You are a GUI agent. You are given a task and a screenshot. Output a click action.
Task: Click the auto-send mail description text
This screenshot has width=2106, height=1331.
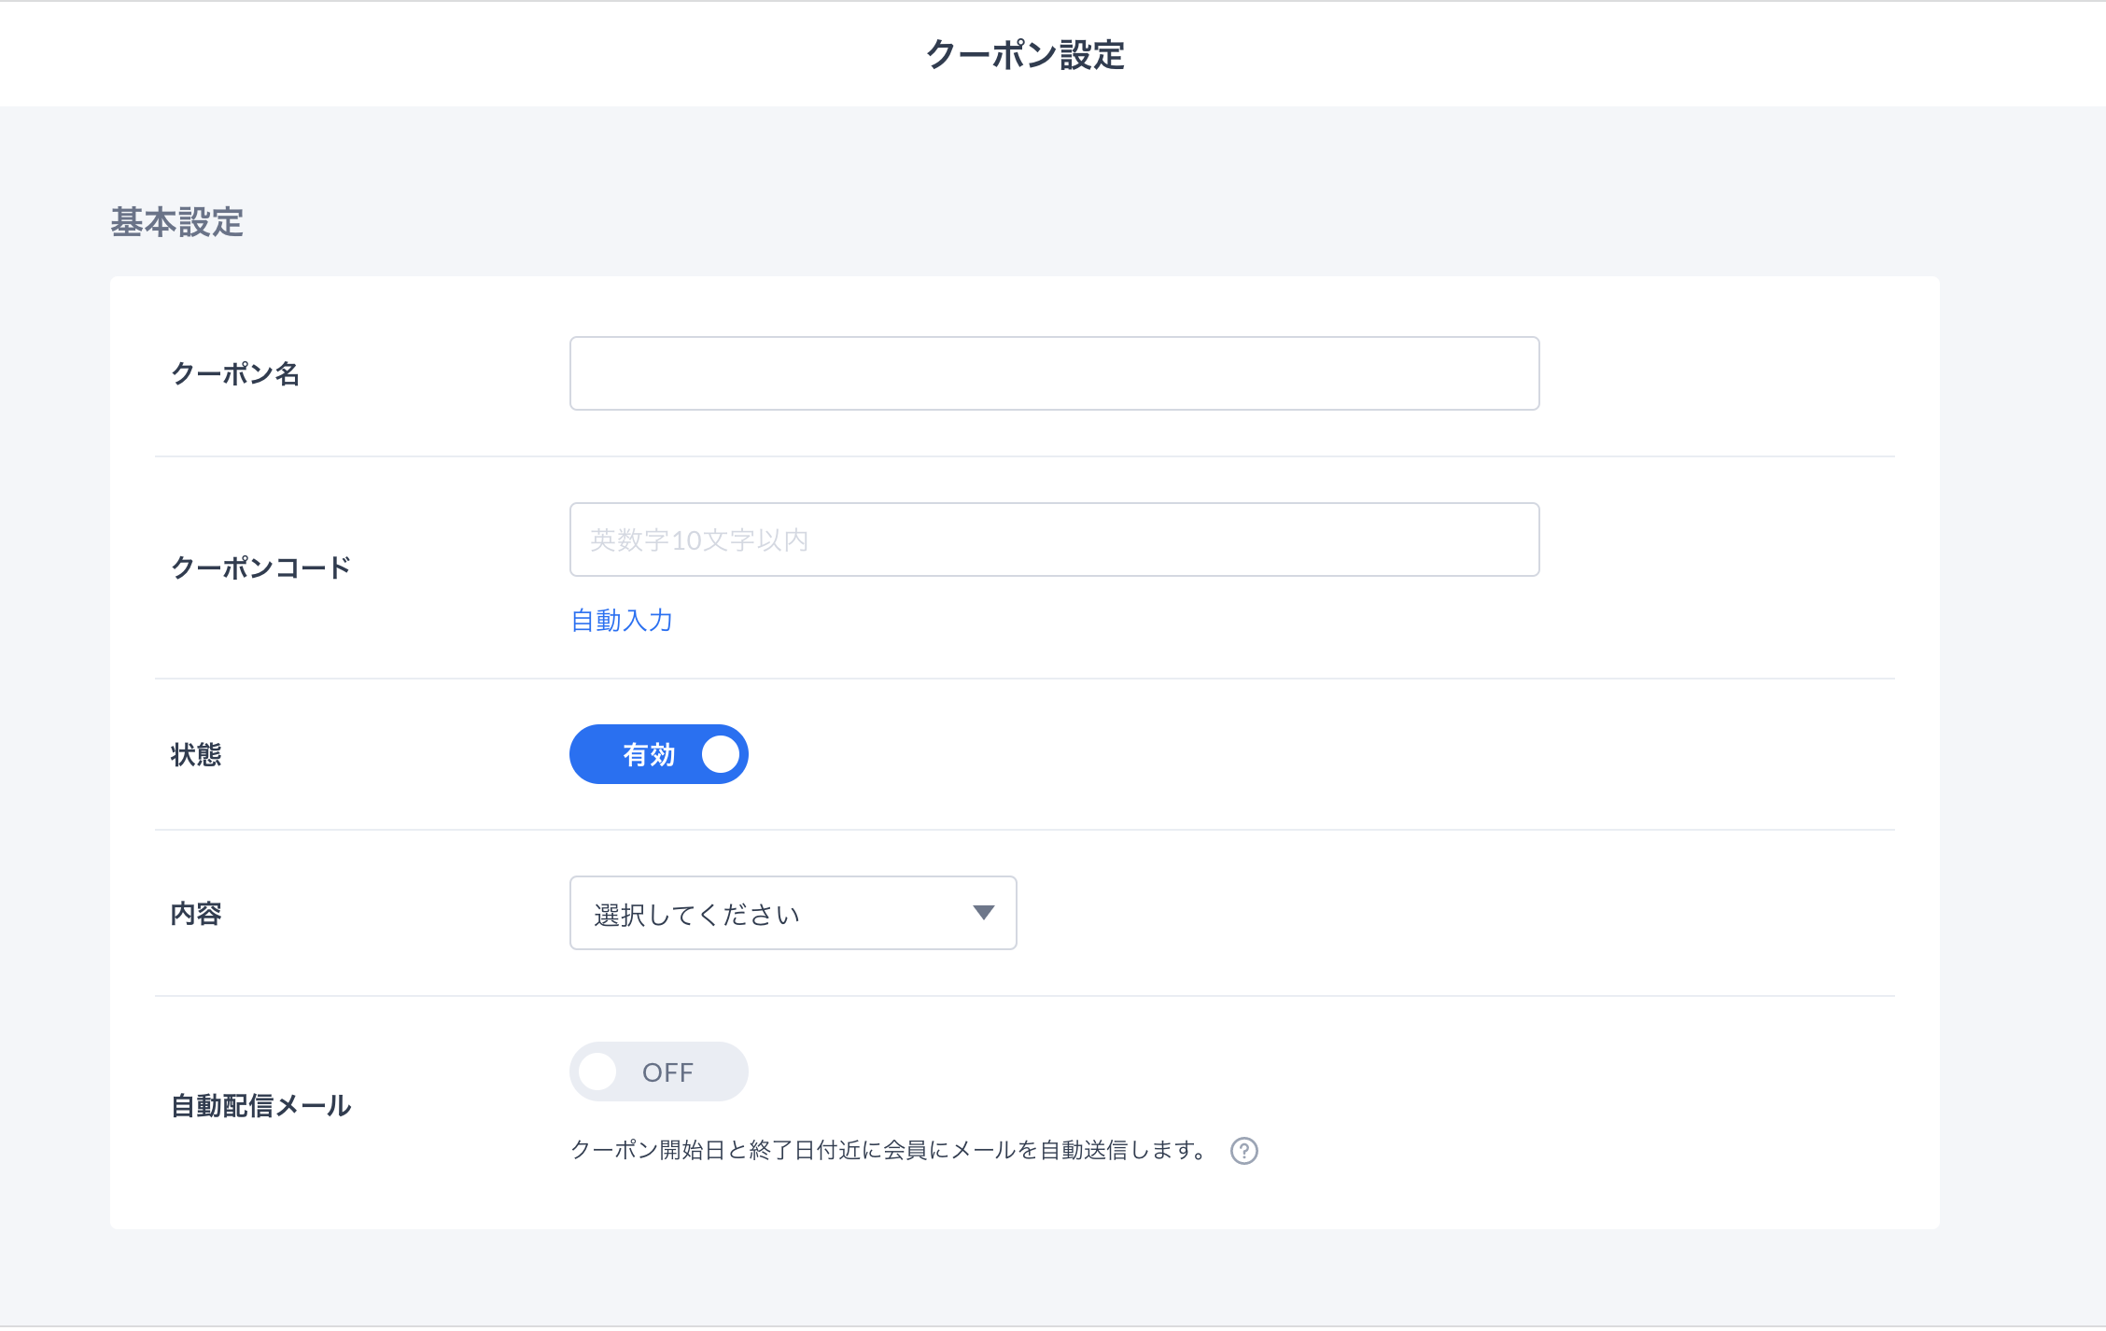coord(891,1151)
